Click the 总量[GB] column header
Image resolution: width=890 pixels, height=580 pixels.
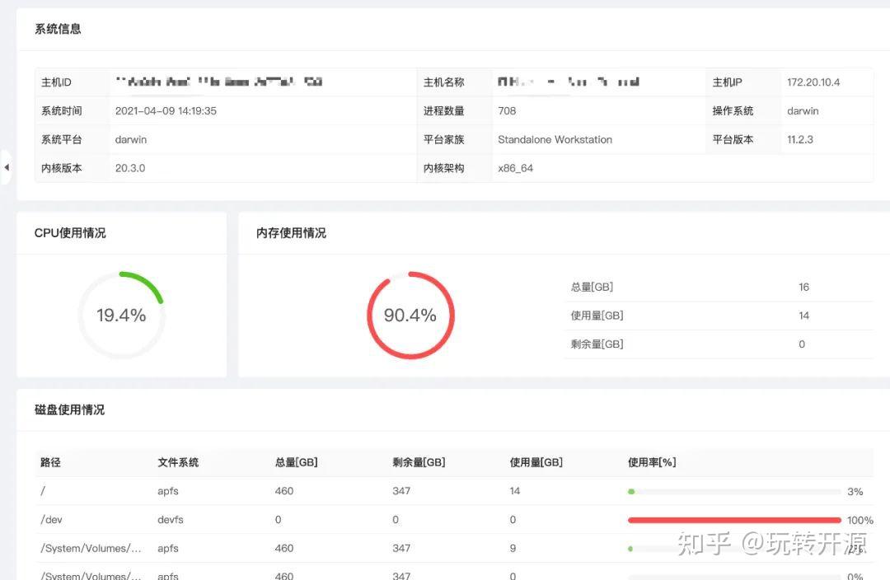(295, 462)
